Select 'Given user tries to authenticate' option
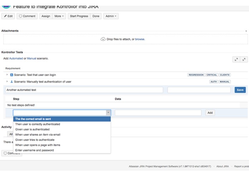This screenshot has width=249, height=176. click(62, 140)
